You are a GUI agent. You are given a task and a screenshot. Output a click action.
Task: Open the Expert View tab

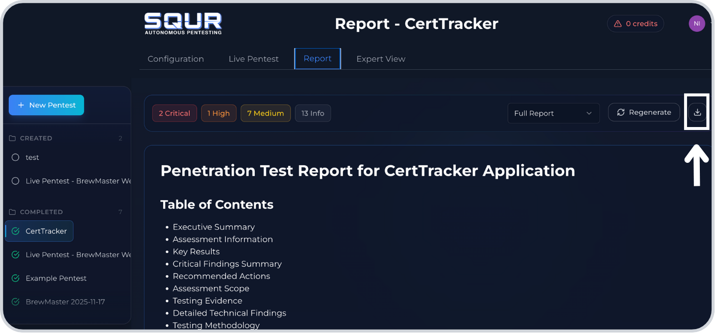pos(380,59)
